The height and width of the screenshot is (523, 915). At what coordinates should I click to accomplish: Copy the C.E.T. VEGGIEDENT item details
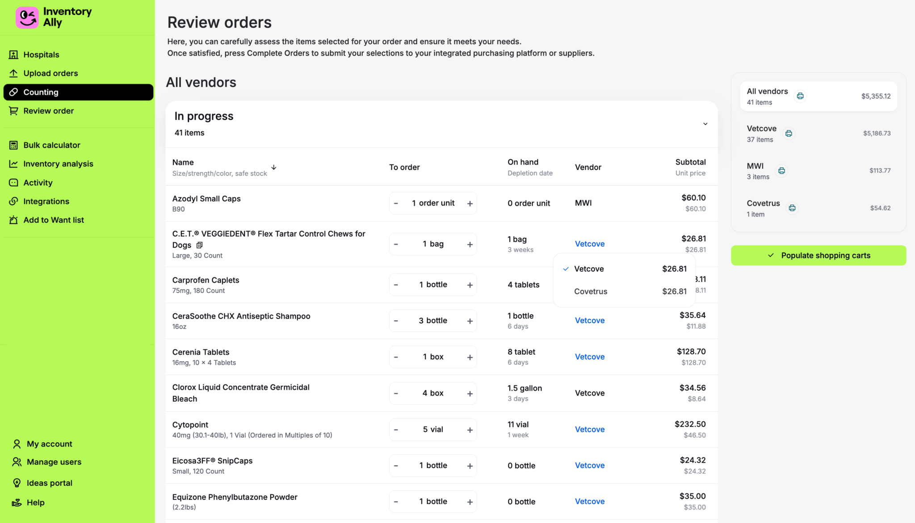[199, 245]
